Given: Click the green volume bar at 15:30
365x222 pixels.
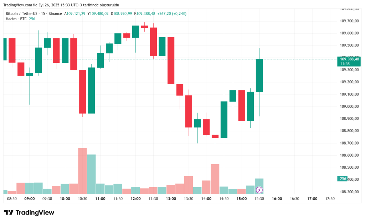Looking at the screenshot, I should click(x=259, y=183).
